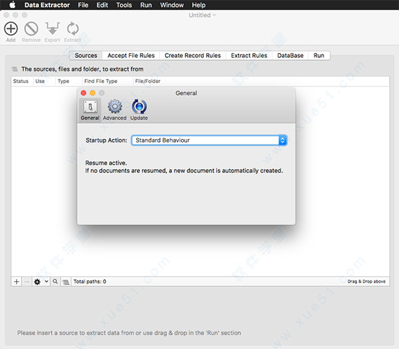This screenshot has height=349, width=399.
Task: Click the Remove toolbar icon
Action: pyautogui.click(x=31, y=29)
